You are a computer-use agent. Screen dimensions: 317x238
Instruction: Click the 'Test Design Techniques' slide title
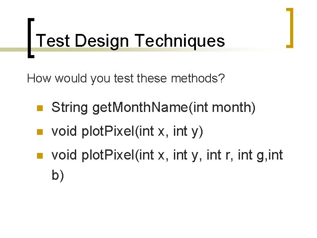130,41
